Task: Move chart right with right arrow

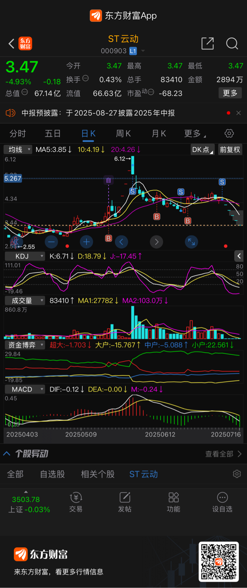Action: 156,242
